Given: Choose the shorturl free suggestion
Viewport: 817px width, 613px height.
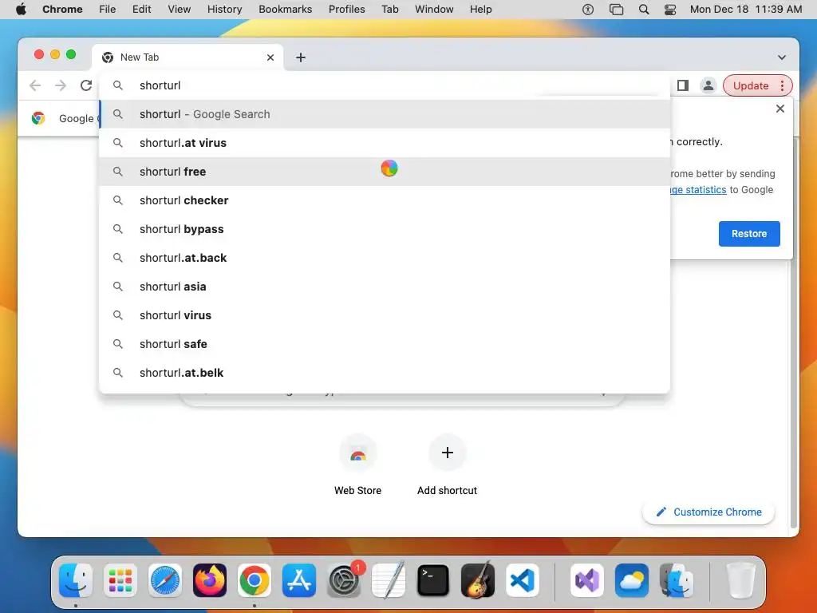Looking at the screenshot, I should (x=384, y=172).
